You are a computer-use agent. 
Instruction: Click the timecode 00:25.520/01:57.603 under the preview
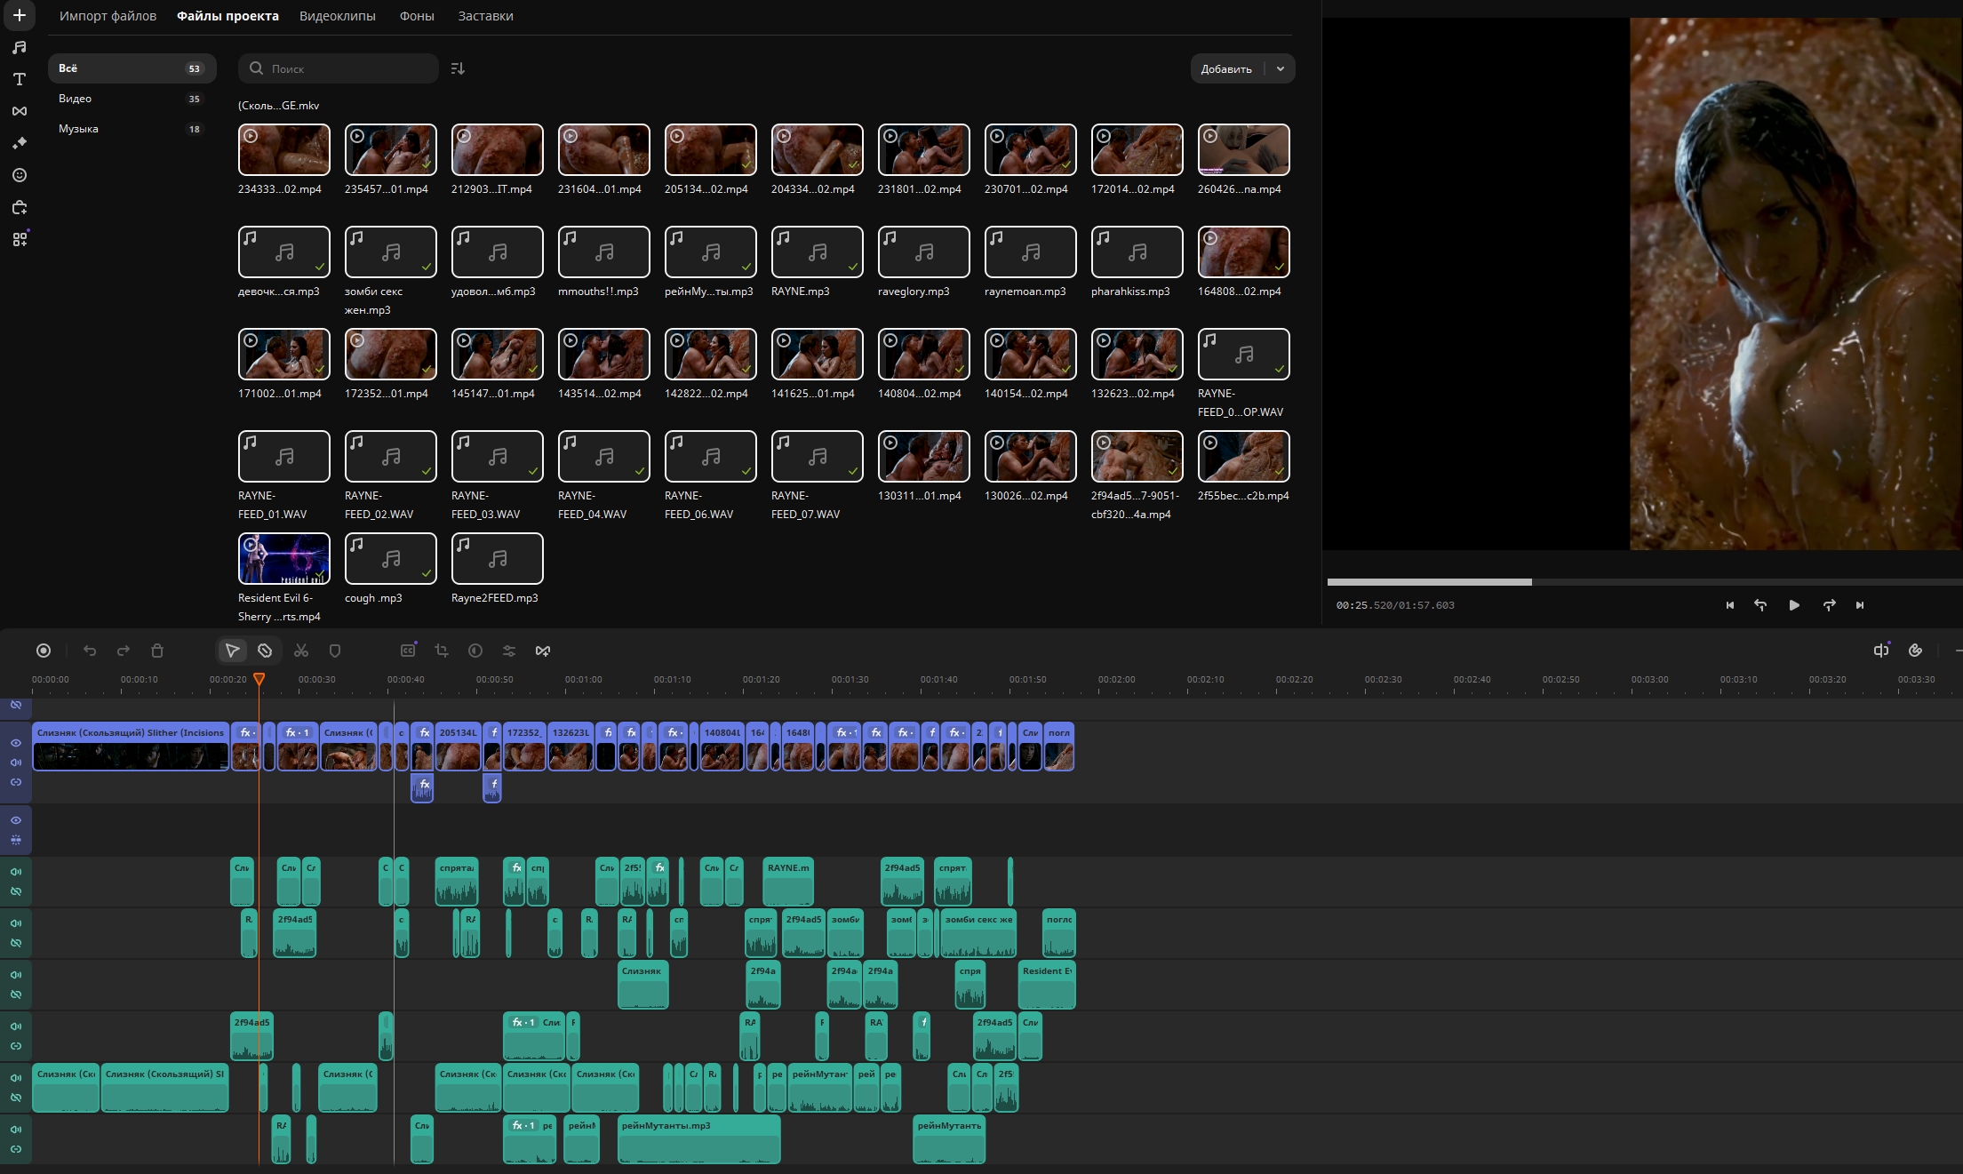(x=1395, y=605)
